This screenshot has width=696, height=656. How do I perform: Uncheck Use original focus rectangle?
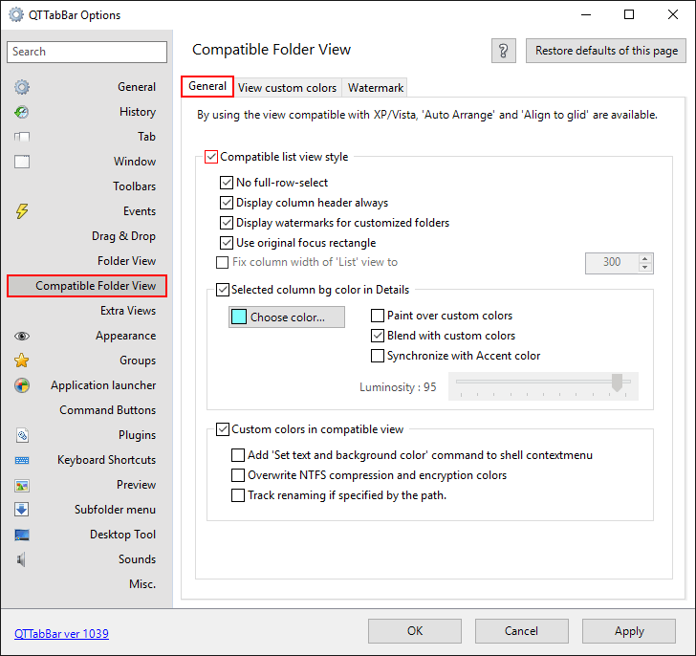(x=227, y=243)
